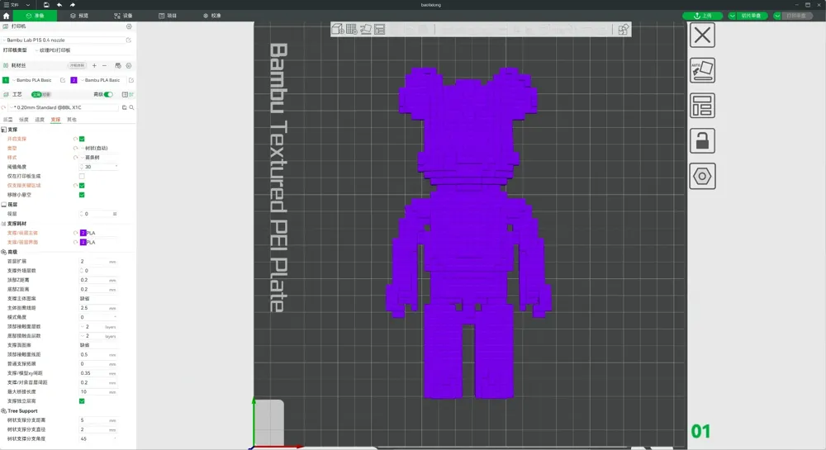Open filament settings gear icon
This screenshot has width=826, height=450.
129,66
